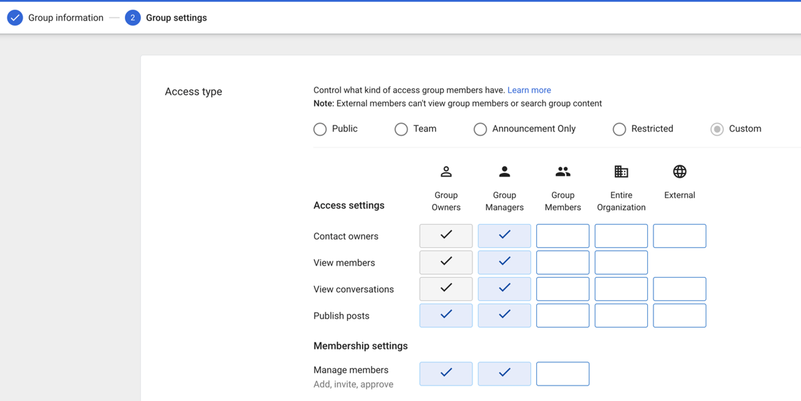Click the External globe icon
This screenshot has height=401, width=801.
coord(679,171)
